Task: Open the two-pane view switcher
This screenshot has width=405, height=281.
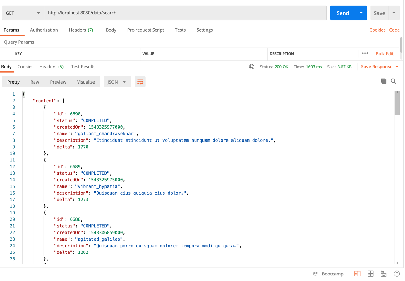Action: (370, 273)
